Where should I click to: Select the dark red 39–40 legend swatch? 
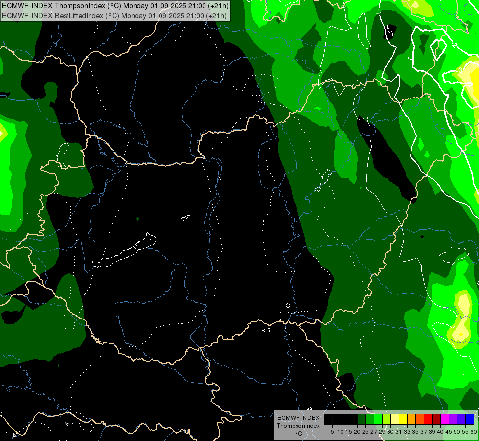[436, 419]
